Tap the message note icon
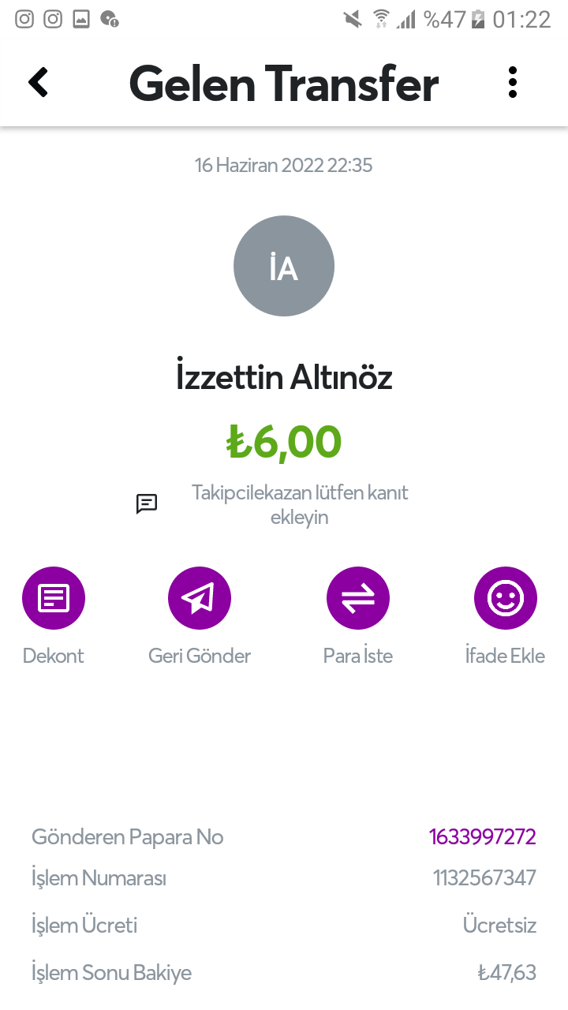 (147, 504)
